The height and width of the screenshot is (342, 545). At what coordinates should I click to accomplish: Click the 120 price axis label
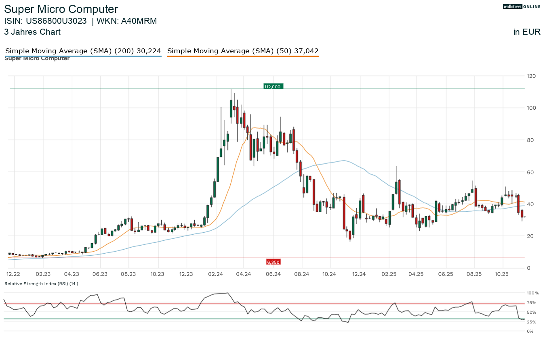pyautogui.click(x=531, y=76)
